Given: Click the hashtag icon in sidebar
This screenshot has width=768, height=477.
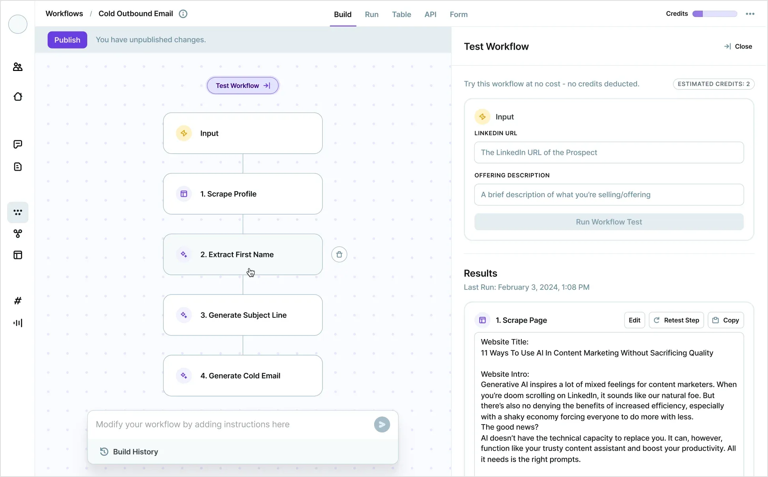Looking at the screenshot, I should pos(18,301).
